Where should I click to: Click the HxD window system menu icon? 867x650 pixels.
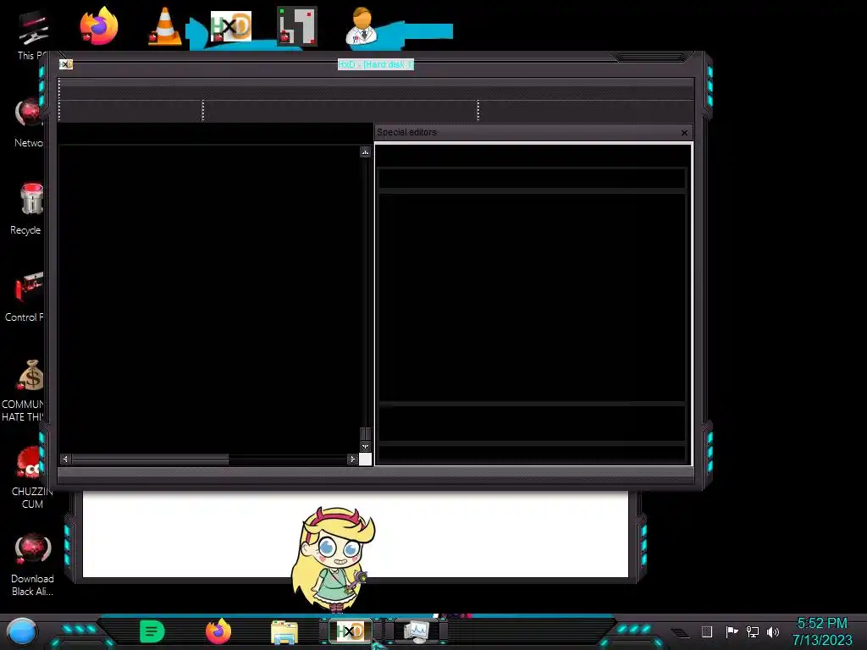(66, 64)
